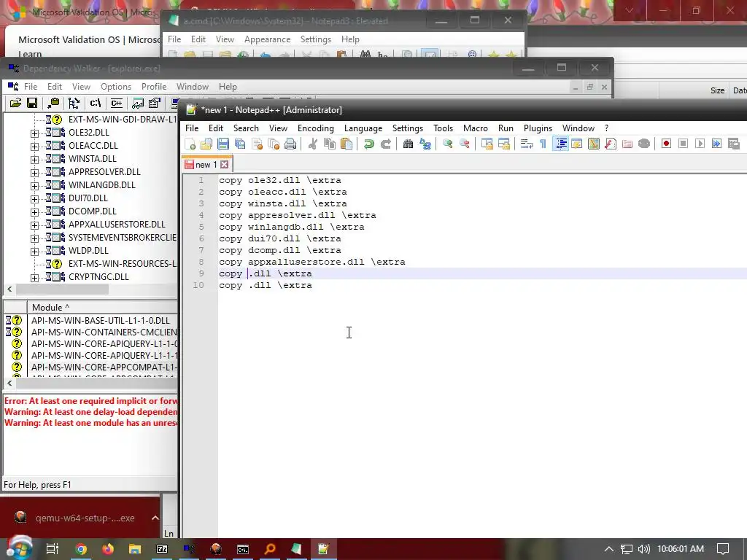Click Dependency Walker Configure system properties icon
The image size is (747, 560).
coord(155,103)
